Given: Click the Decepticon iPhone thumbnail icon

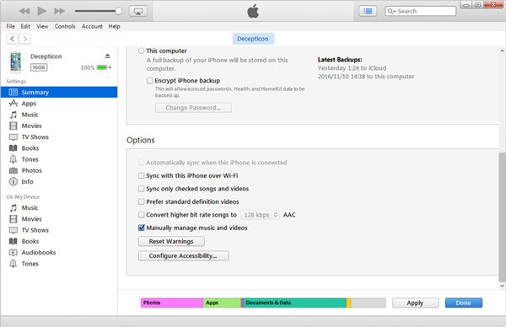Looking at the screenshot, I should coord(15,62).
